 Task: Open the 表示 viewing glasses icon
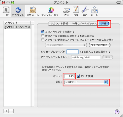67,11
